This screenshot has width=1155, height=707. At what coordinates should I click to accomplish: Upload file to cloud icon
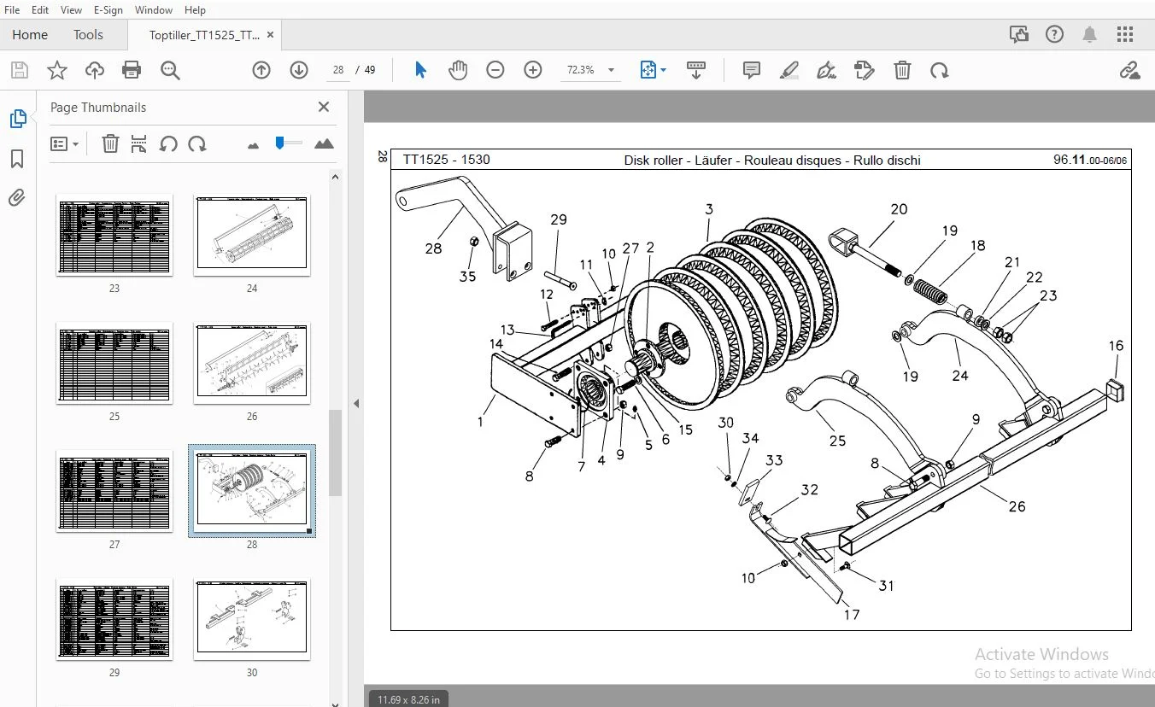click(x=94, y=70)
